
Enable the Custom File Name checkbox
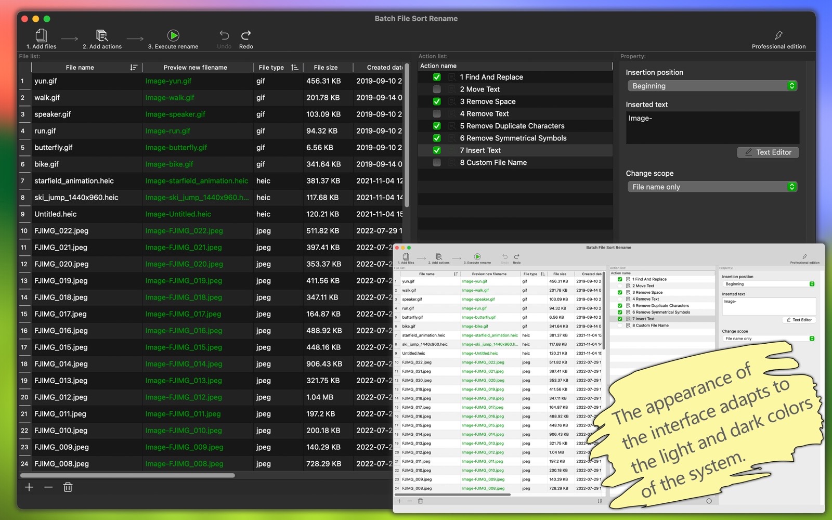tap(437, 163)
